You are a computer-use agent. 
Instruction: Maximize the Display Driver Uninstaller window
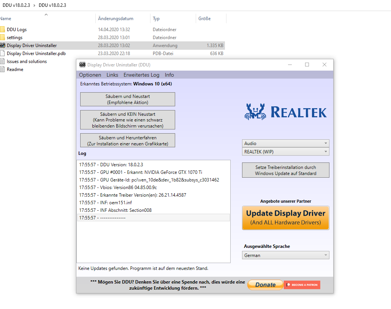307,65
